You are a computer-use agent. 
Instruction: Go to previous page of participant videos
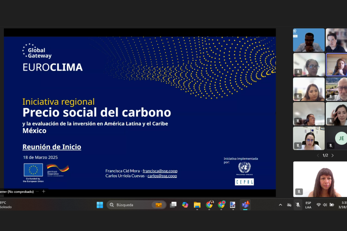click(x=318, y=156)
